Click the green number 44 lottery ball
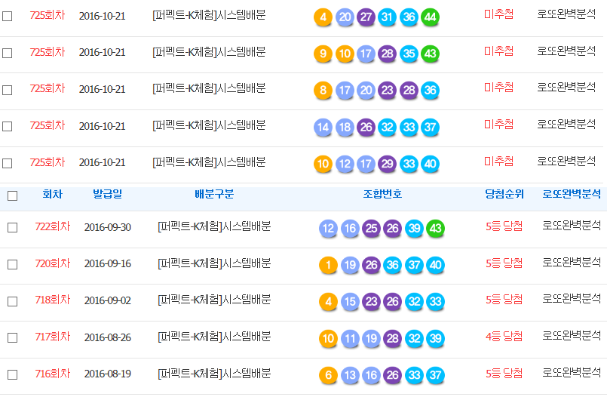The width and height of the screenshot is (607, 397). pos(431,17)
